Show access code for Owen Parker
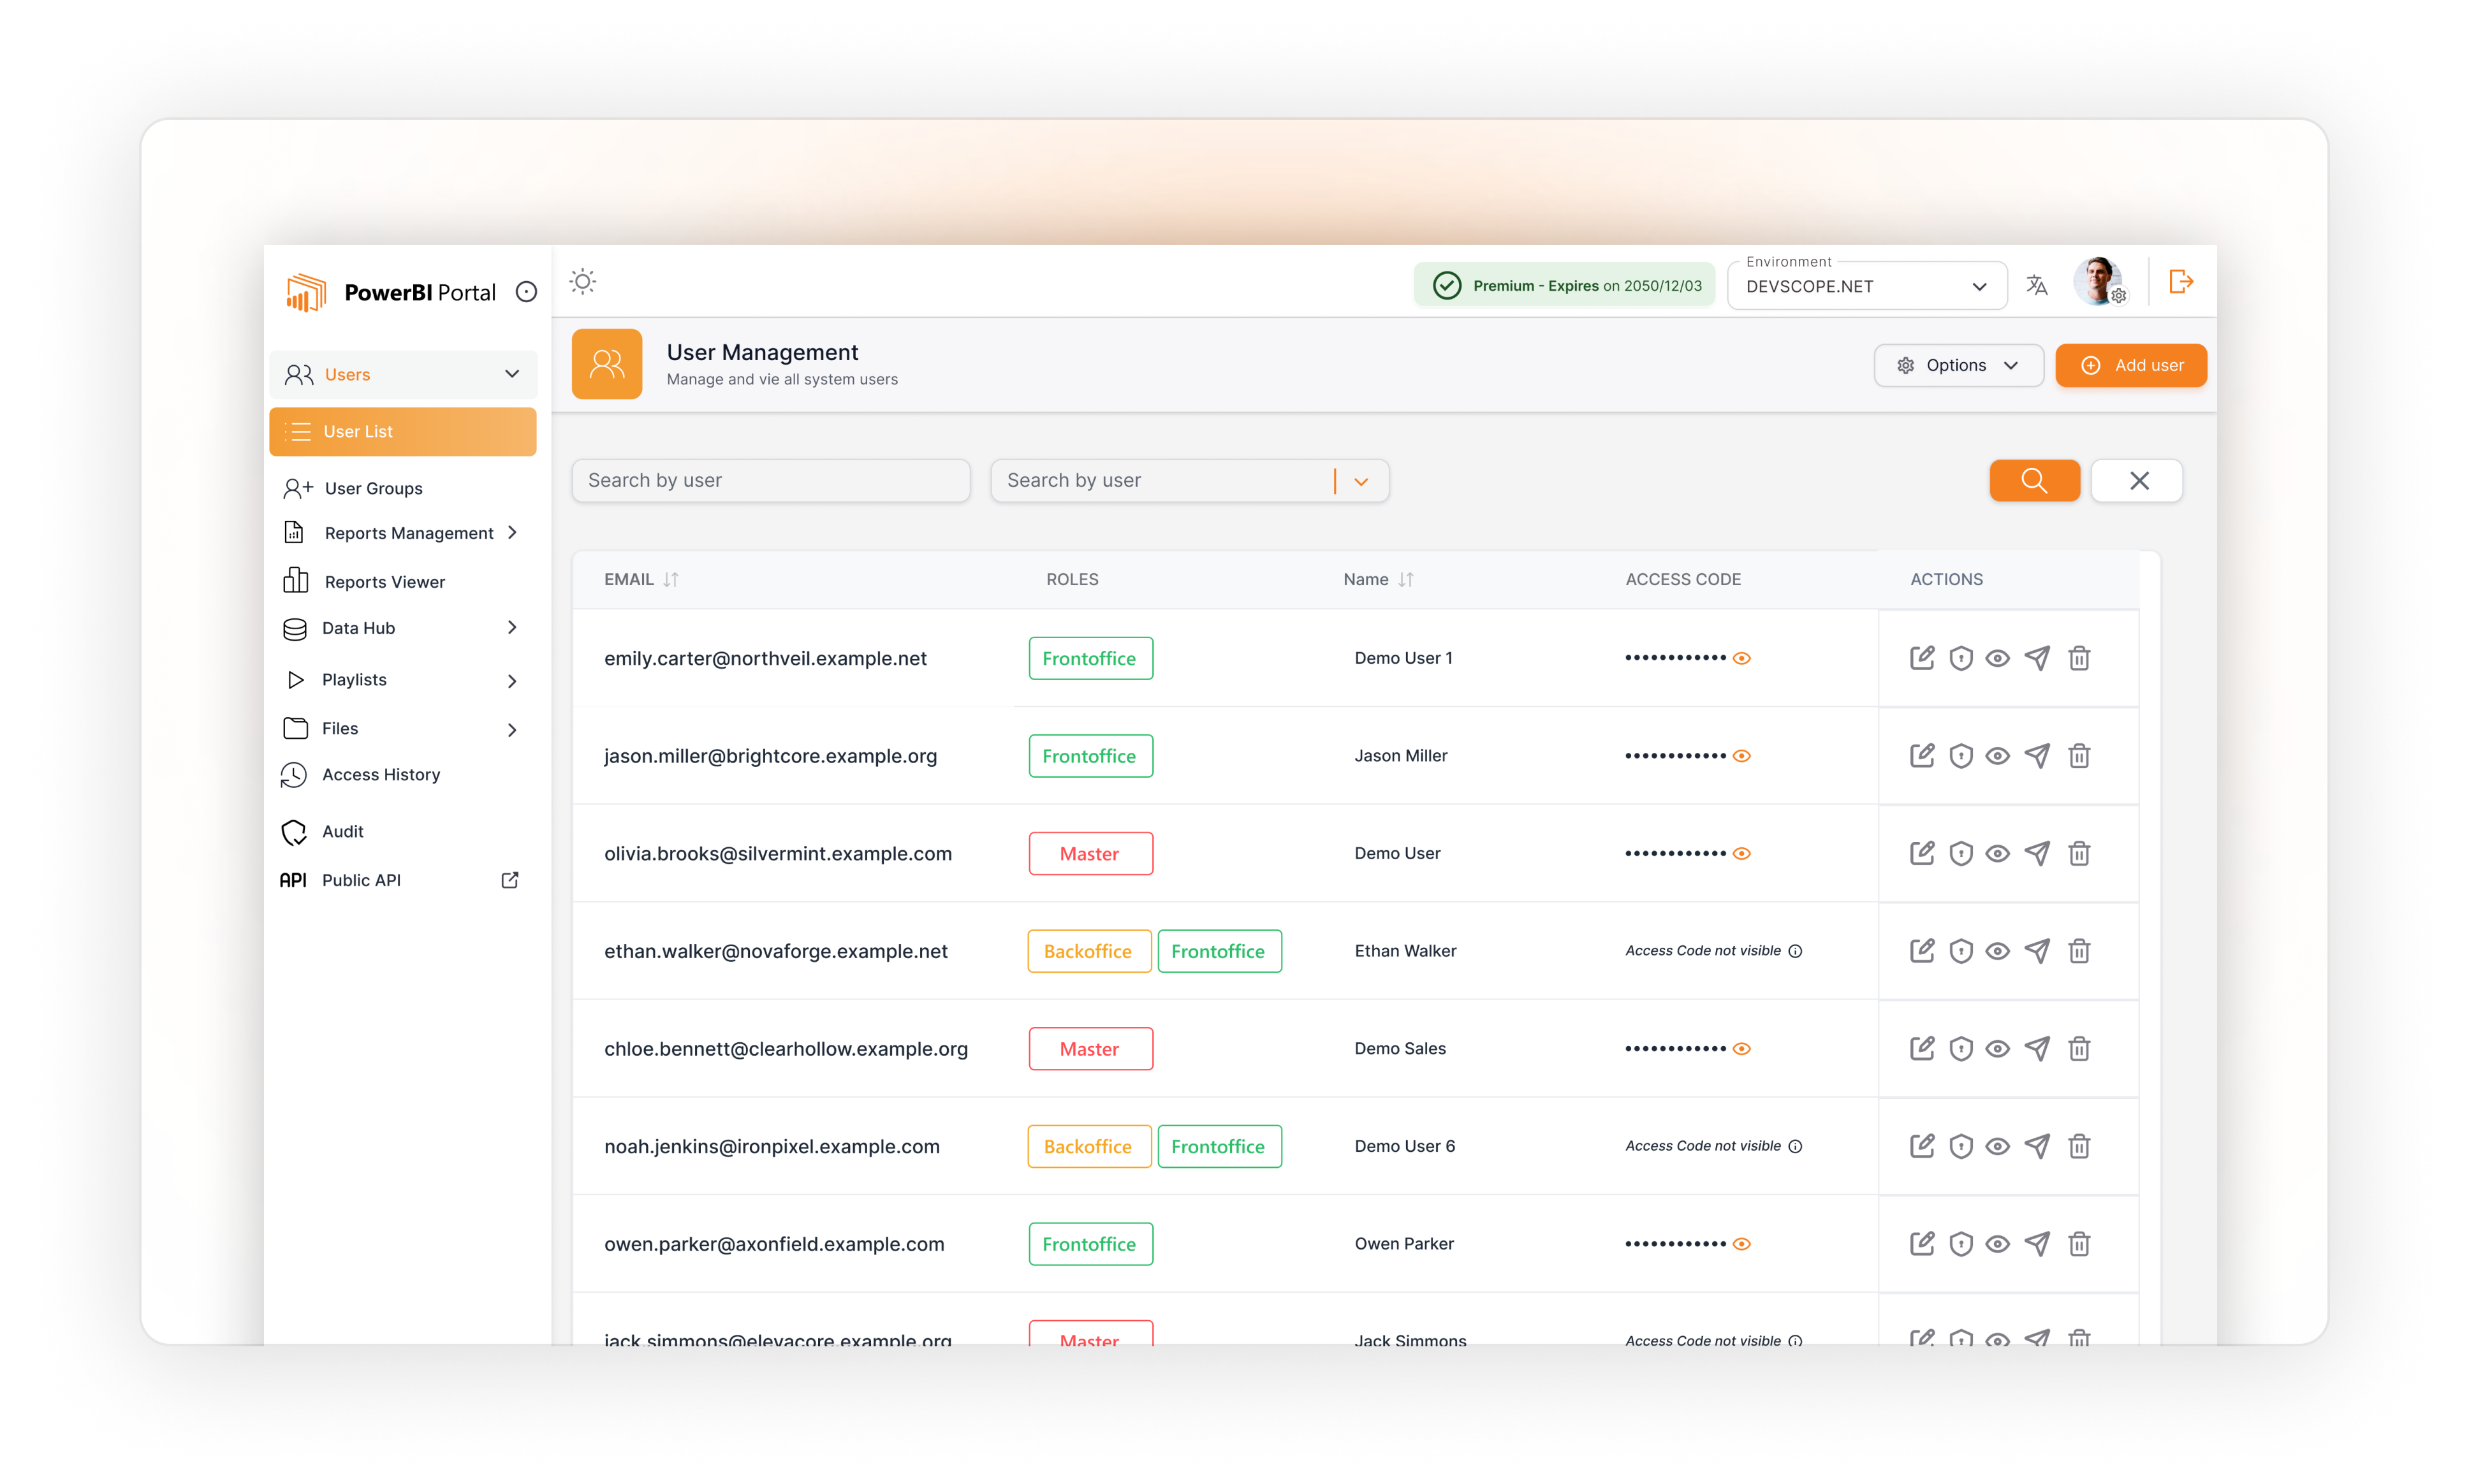 [1742, 1244]
